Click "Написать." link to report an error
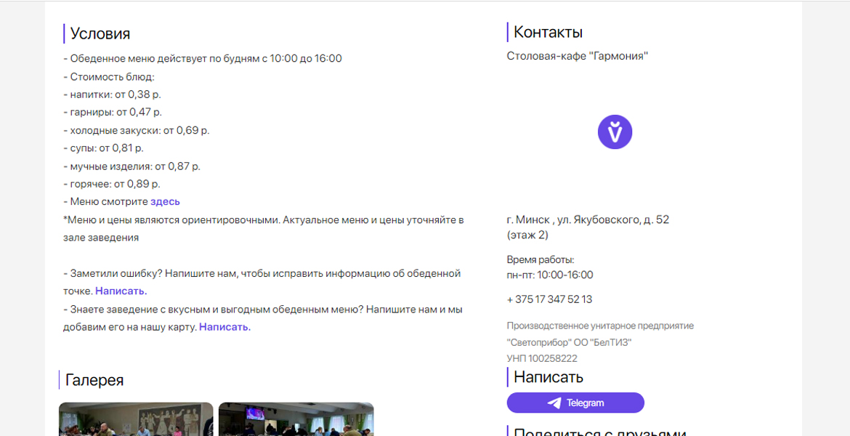The height and width of the screenshot is (436, 850). [x=121, y=291]
